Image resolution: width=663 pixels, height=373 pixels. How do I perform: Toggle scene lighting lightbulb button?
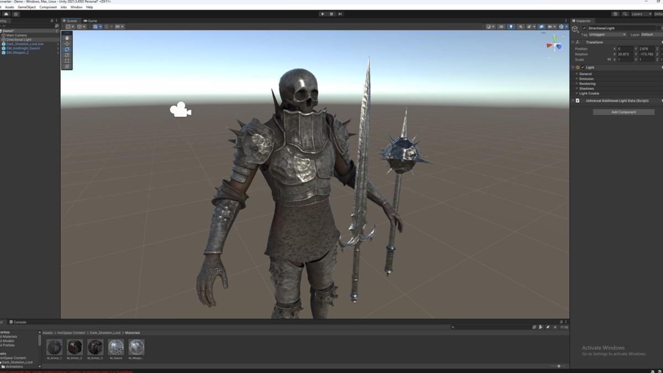tap(511, 27)
